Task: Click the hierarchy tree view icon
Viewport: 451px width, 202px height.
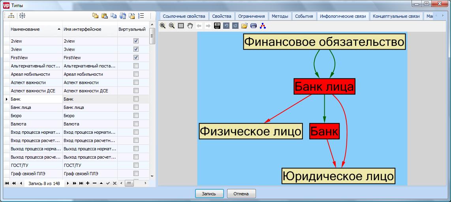Action: pos(11,16)
